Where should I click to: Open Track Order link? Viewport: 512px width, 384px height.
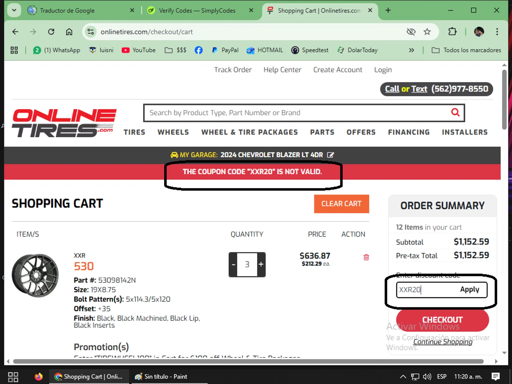[233, 70]
